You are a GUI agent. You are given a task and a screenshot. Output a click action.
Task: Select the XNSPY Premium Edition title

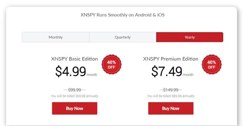coord(171,59)
